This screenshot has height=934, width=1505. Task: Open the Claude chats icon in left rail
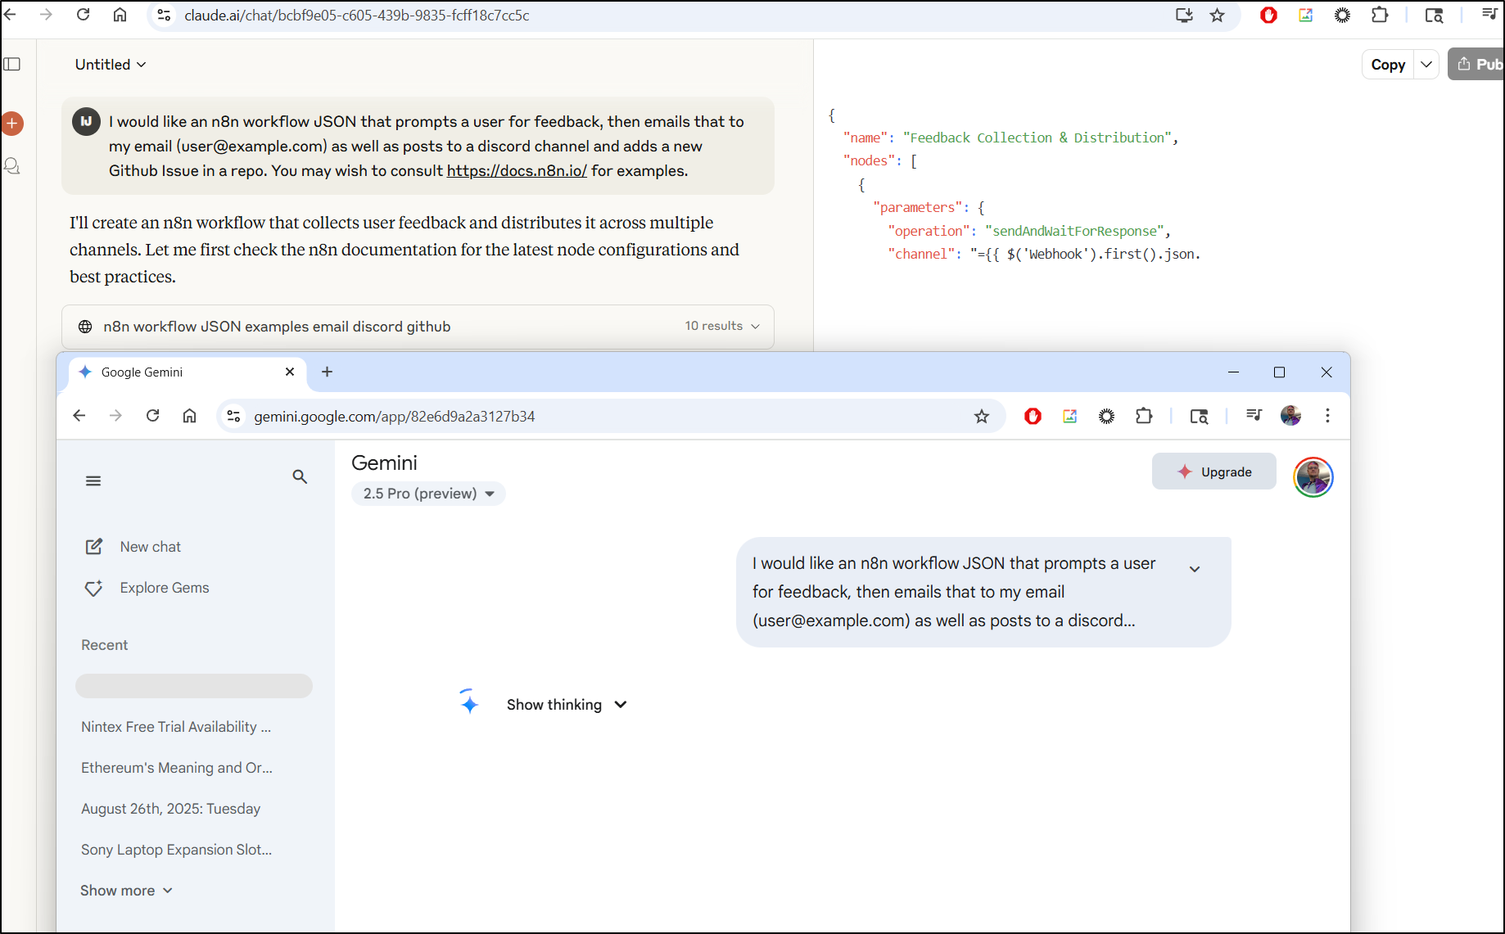[x=12, y=166]
